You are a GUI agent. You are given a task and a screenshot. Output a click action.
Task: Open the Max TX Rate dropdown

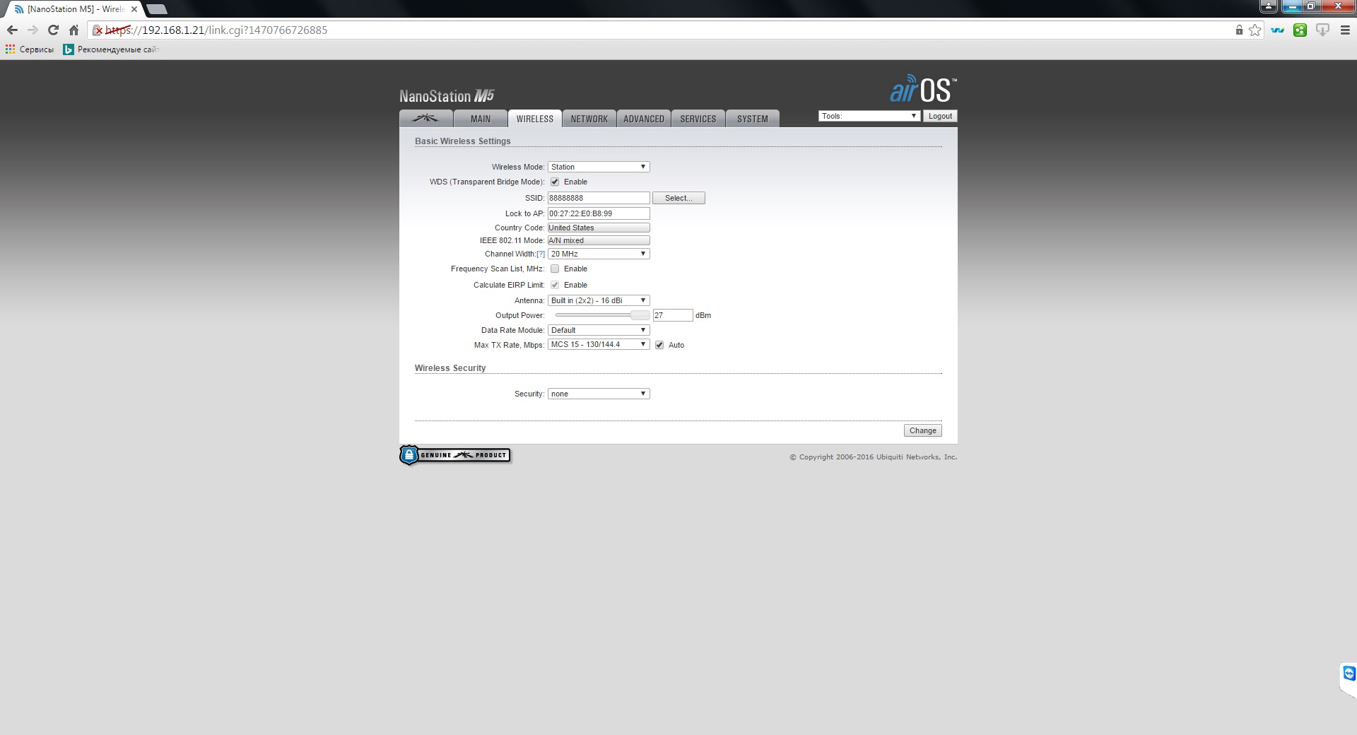tap(599, 344)
